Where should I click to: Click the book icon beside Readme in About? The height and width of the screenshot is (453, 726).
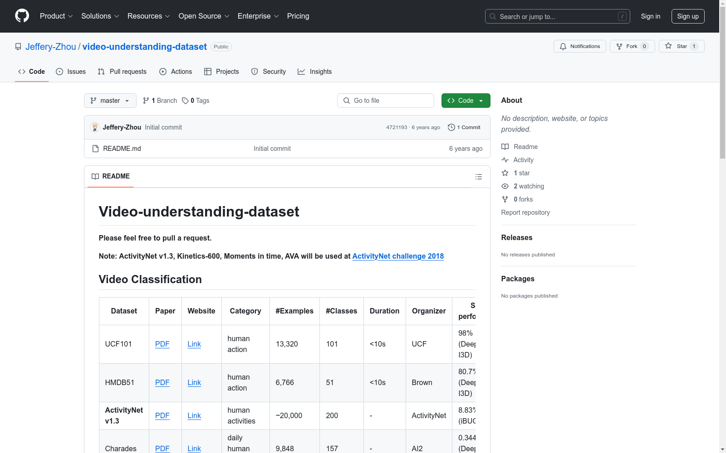coord(505,147)
